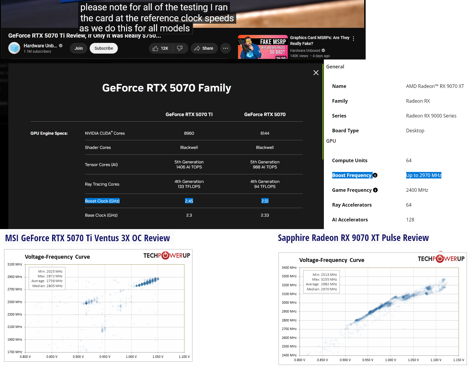471x367 pixels.
Task: Click the 'Ray Accelerators' spec label
Action: click(352, 205)
